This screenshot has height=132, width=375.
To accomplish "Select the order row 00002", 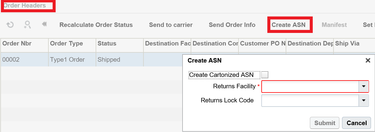I will click(11, 60).
